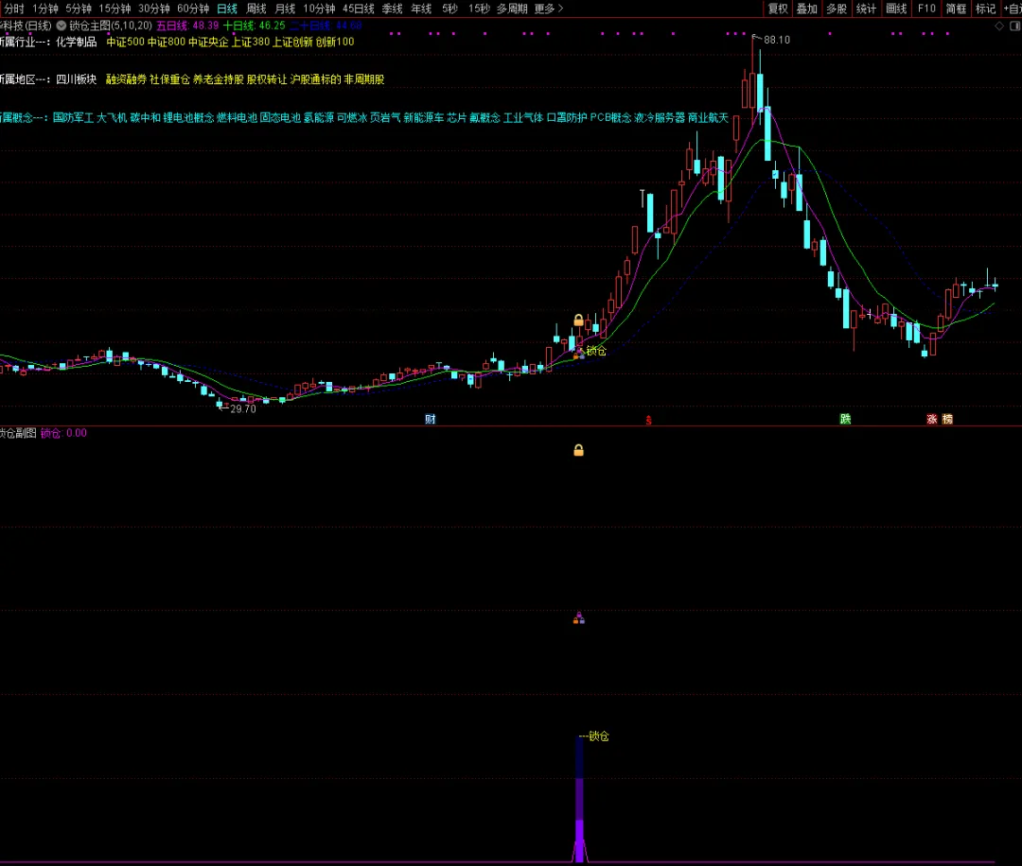Click the red $ marker on timeline
The width and height of the screenshot is (1022, 866).
[x=648, y=421]
